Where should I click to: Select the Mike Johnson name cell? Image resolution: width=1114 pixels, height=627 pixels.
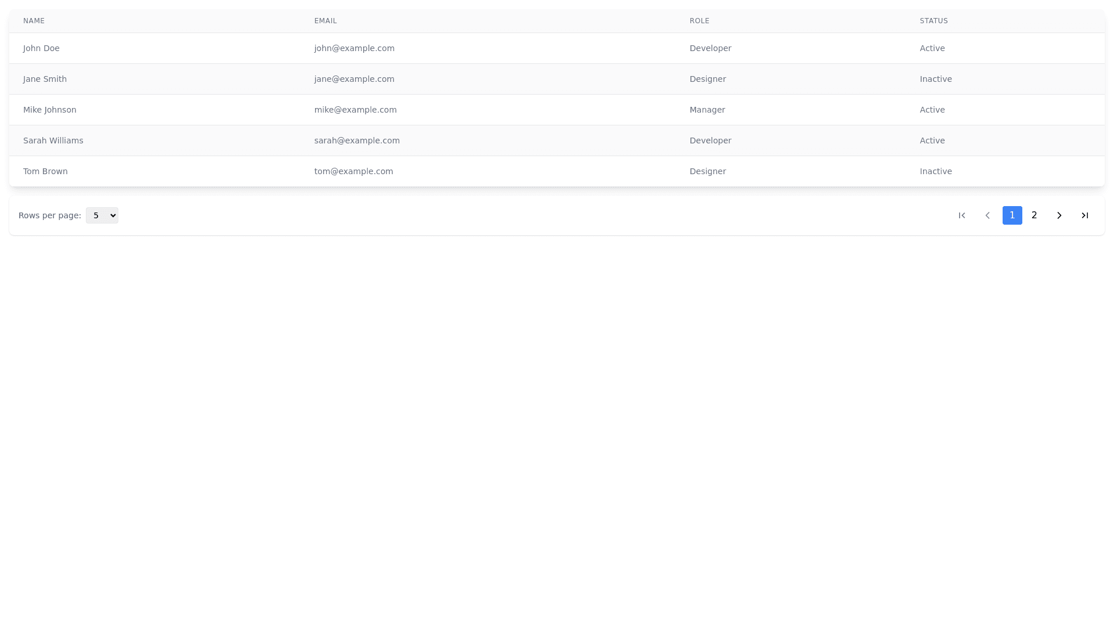pyautogui.click(x=50, y=110)
